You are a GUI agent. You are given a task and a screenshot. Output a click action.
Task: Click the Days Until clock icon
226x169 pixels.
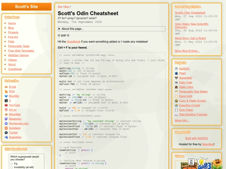click(x=176, y=96)
